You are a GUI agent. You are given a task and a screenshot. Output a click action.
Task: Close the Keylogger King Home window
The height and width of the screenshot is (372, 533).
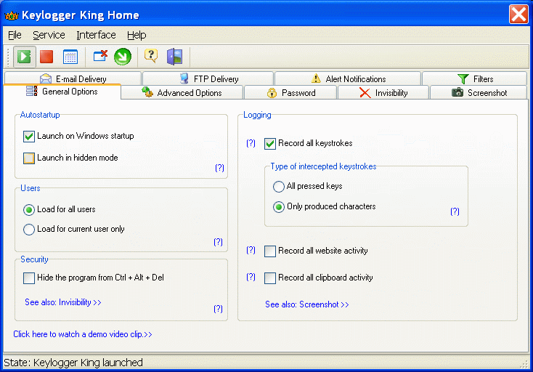pos(518,15)
